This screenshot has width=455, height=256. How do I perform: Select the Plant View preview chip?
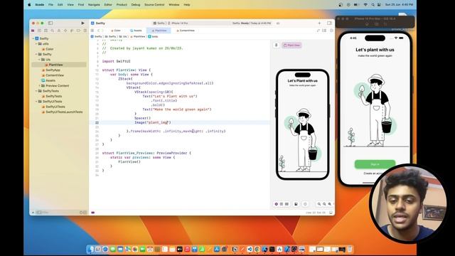291,46
